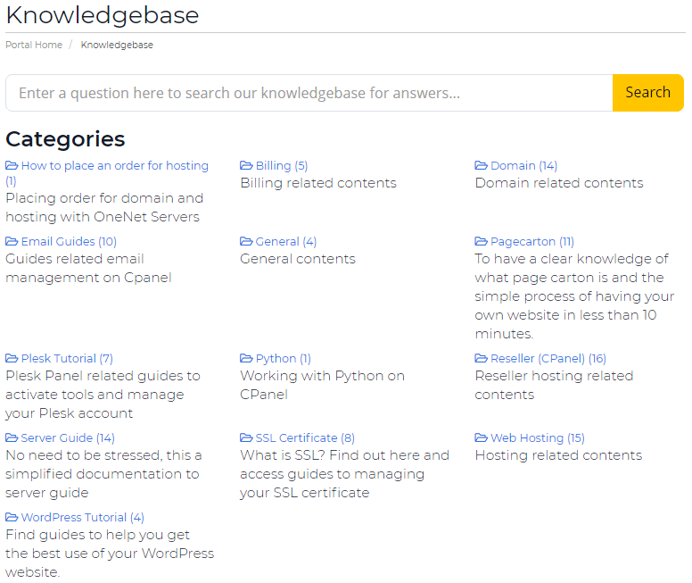The image size is (692, 583).
Task: Go to Portal Home breadcrumb
Action: tap(34, 45)
